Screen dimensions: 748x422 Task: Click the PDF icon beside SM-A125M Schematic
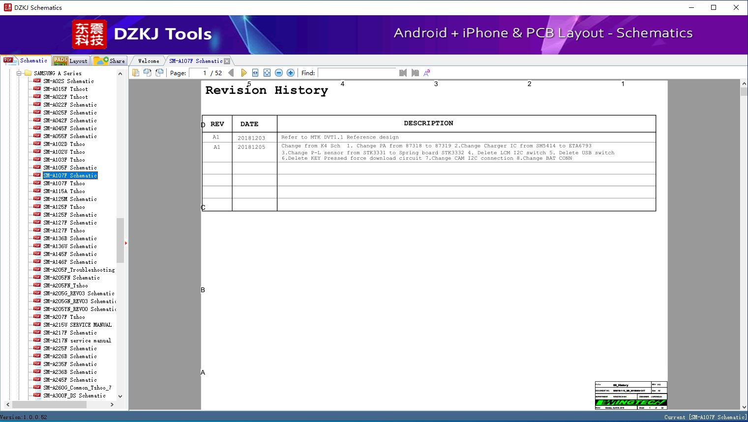(x=37, y=199)
